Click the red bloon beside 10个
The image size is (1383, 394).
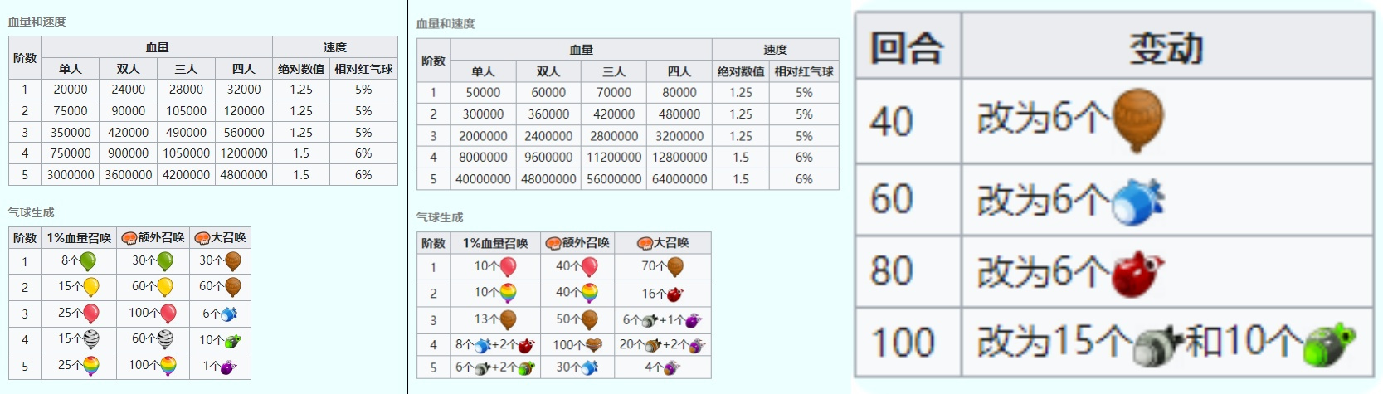tap(508, 266)
